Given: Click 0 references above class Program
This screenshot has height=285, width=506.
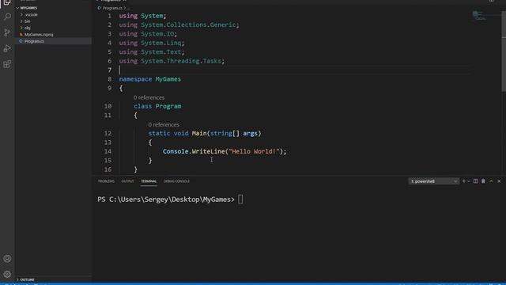Looking at the screenshot, I should click(x=149, y=97).
